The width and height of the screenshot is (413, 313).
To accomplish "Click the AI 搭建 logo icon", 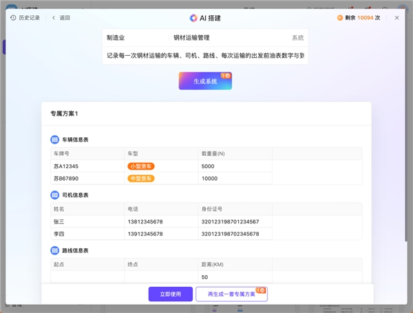I will 193,18.
